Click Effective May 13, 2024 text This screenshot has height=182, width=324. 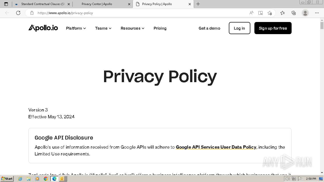click(x=51, y=117)
